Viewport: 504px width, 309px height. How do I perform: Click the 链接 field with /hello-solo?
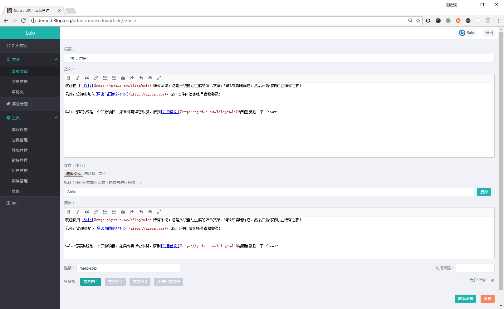pos(128,268)
